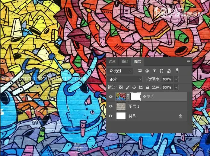Select the white layer mask of 图层 2
Viewport: 210px width, 156px height.
tap(135, 96)
